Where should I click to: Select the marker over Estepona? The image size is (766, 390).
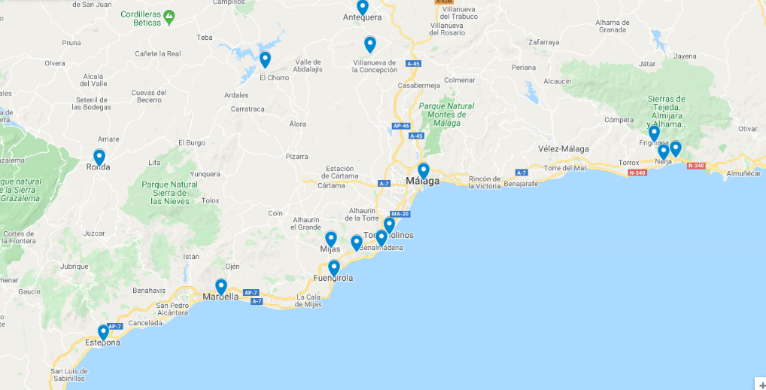(103, 332)
